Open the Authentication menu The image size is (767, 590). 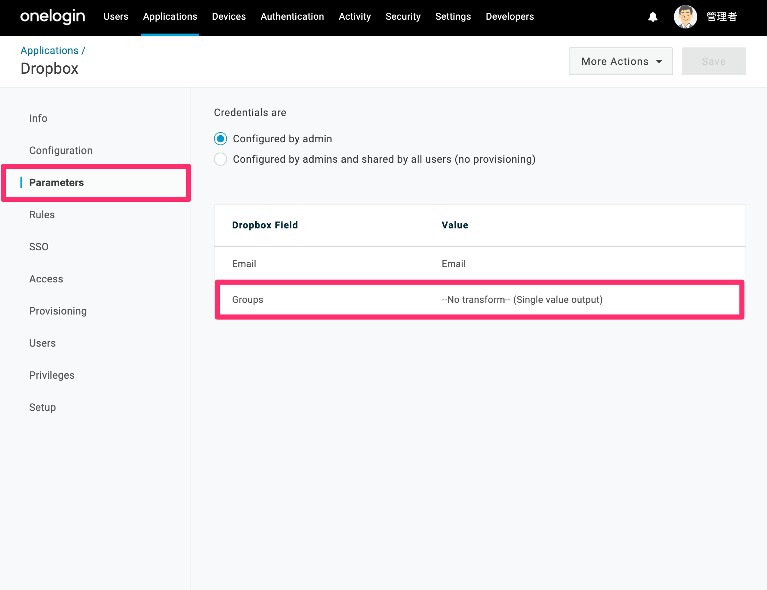292,17
